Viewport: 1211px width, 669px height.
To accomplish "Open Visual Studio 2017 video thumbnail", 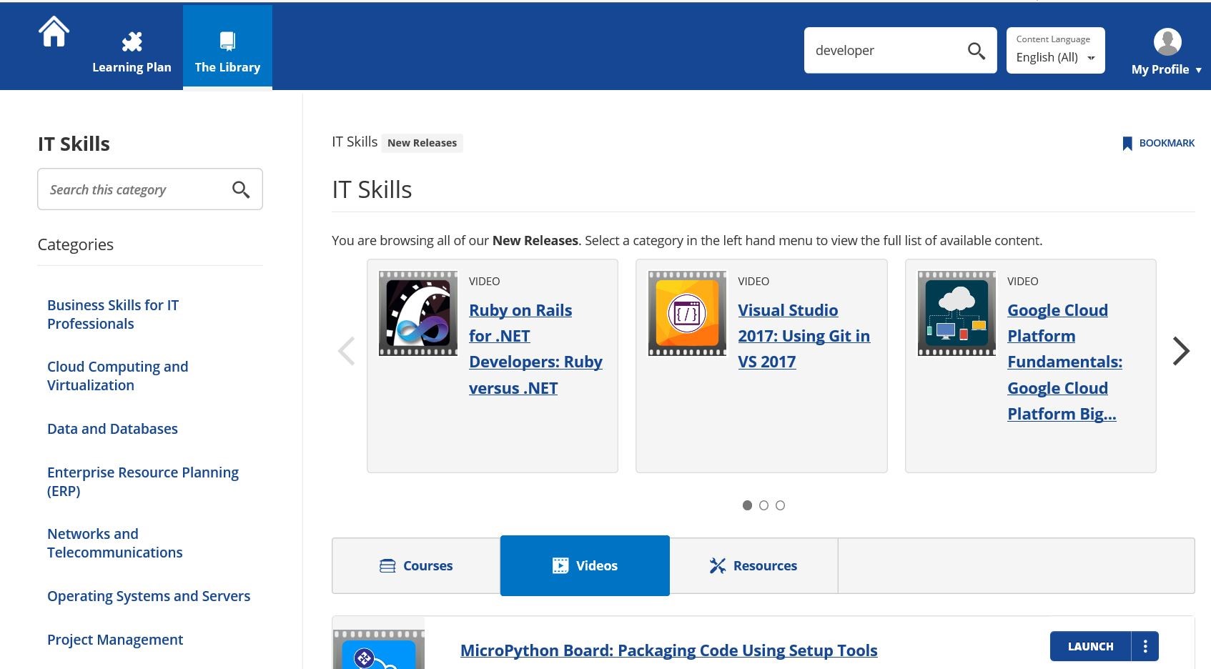I will pyautogui.click(x=687, y=313).
